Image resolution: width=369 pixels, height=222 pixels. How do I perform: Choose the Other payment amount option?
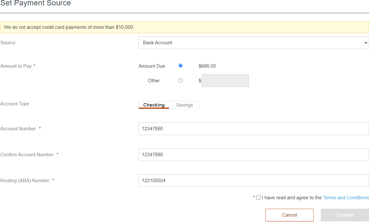point(180,80)
